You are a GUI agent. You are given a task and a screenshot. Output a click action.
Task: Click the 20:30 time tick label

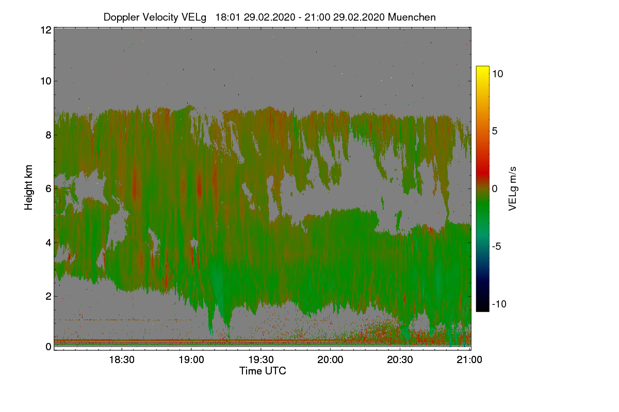tap(400, 359)
